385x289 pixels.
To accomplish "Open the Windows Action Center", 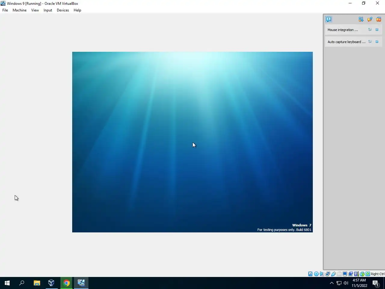I will pyautogui.click(x=376, y=283).
